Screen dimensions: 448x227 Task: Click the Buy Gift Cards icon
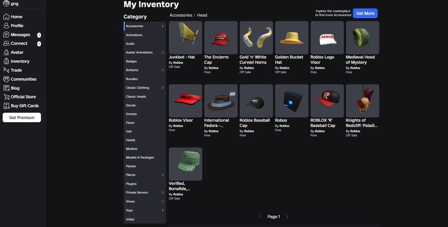pos(6,106)
